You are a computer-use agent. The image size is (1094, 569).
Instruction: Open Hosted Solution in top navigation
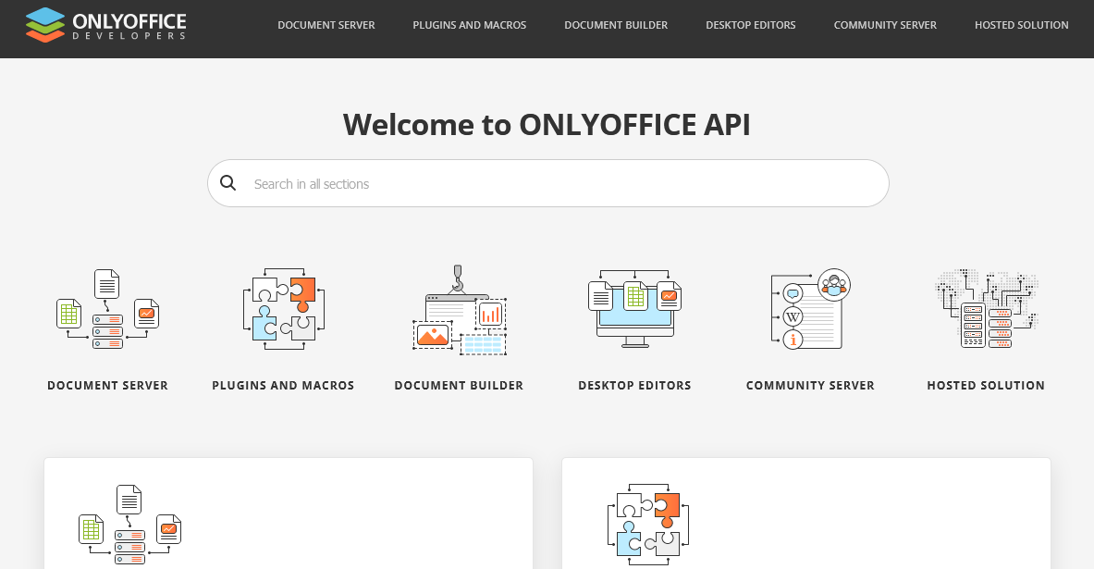(1022, 25)
